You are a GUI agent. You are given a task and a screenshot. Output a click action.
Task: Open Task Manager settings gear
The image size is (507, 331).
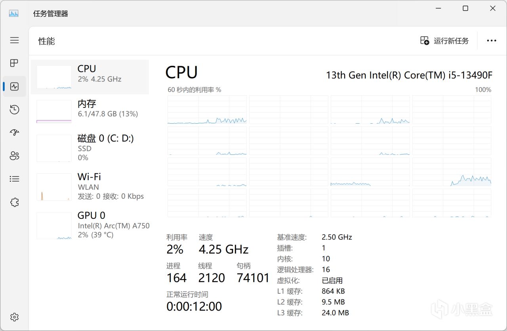15,317
